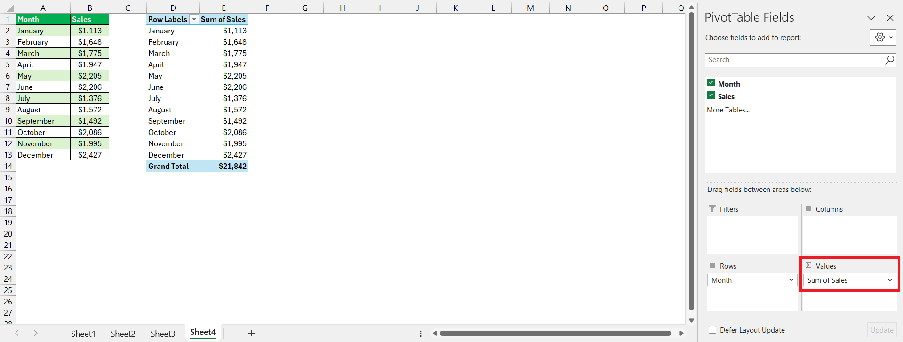Select the Month header cell A1
The height and width of the screenshot is (342, 903).
click(x=43, y=19)
